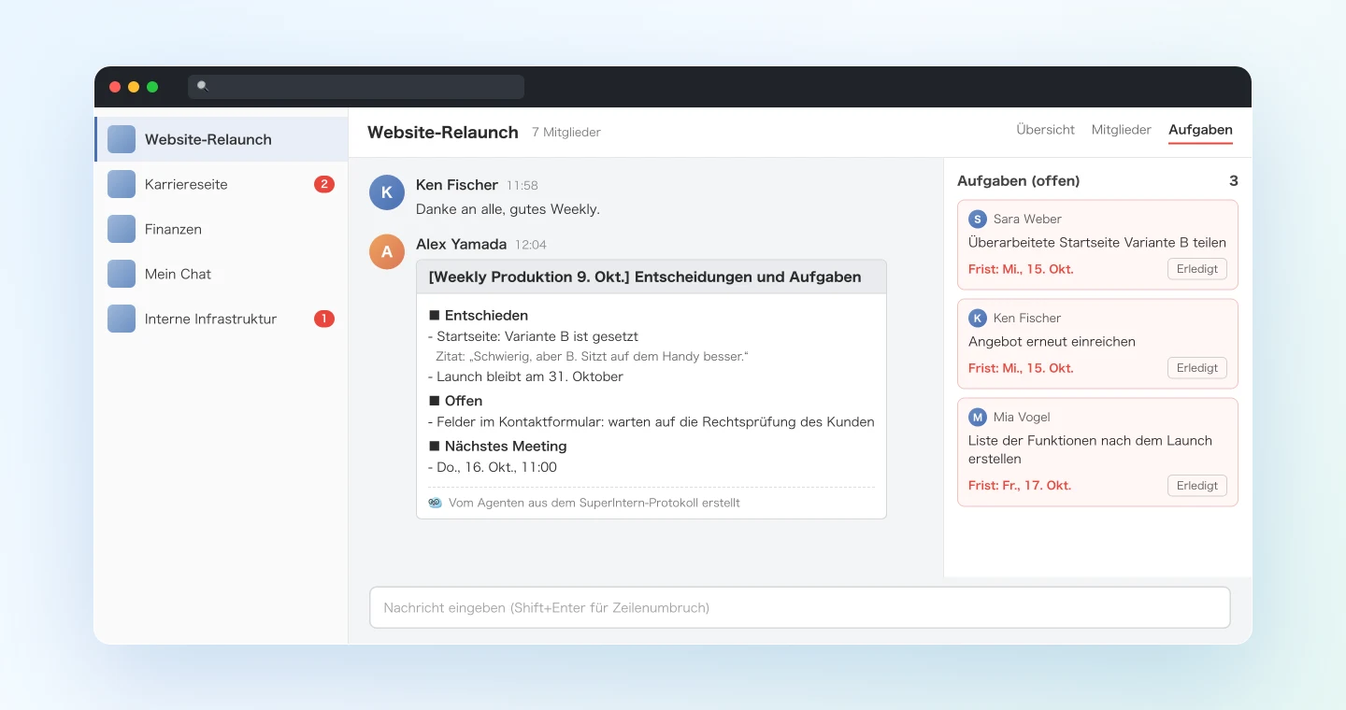Click the Mein Chat channel icon
Viewport: 1346px width, 710px height.
122,274
